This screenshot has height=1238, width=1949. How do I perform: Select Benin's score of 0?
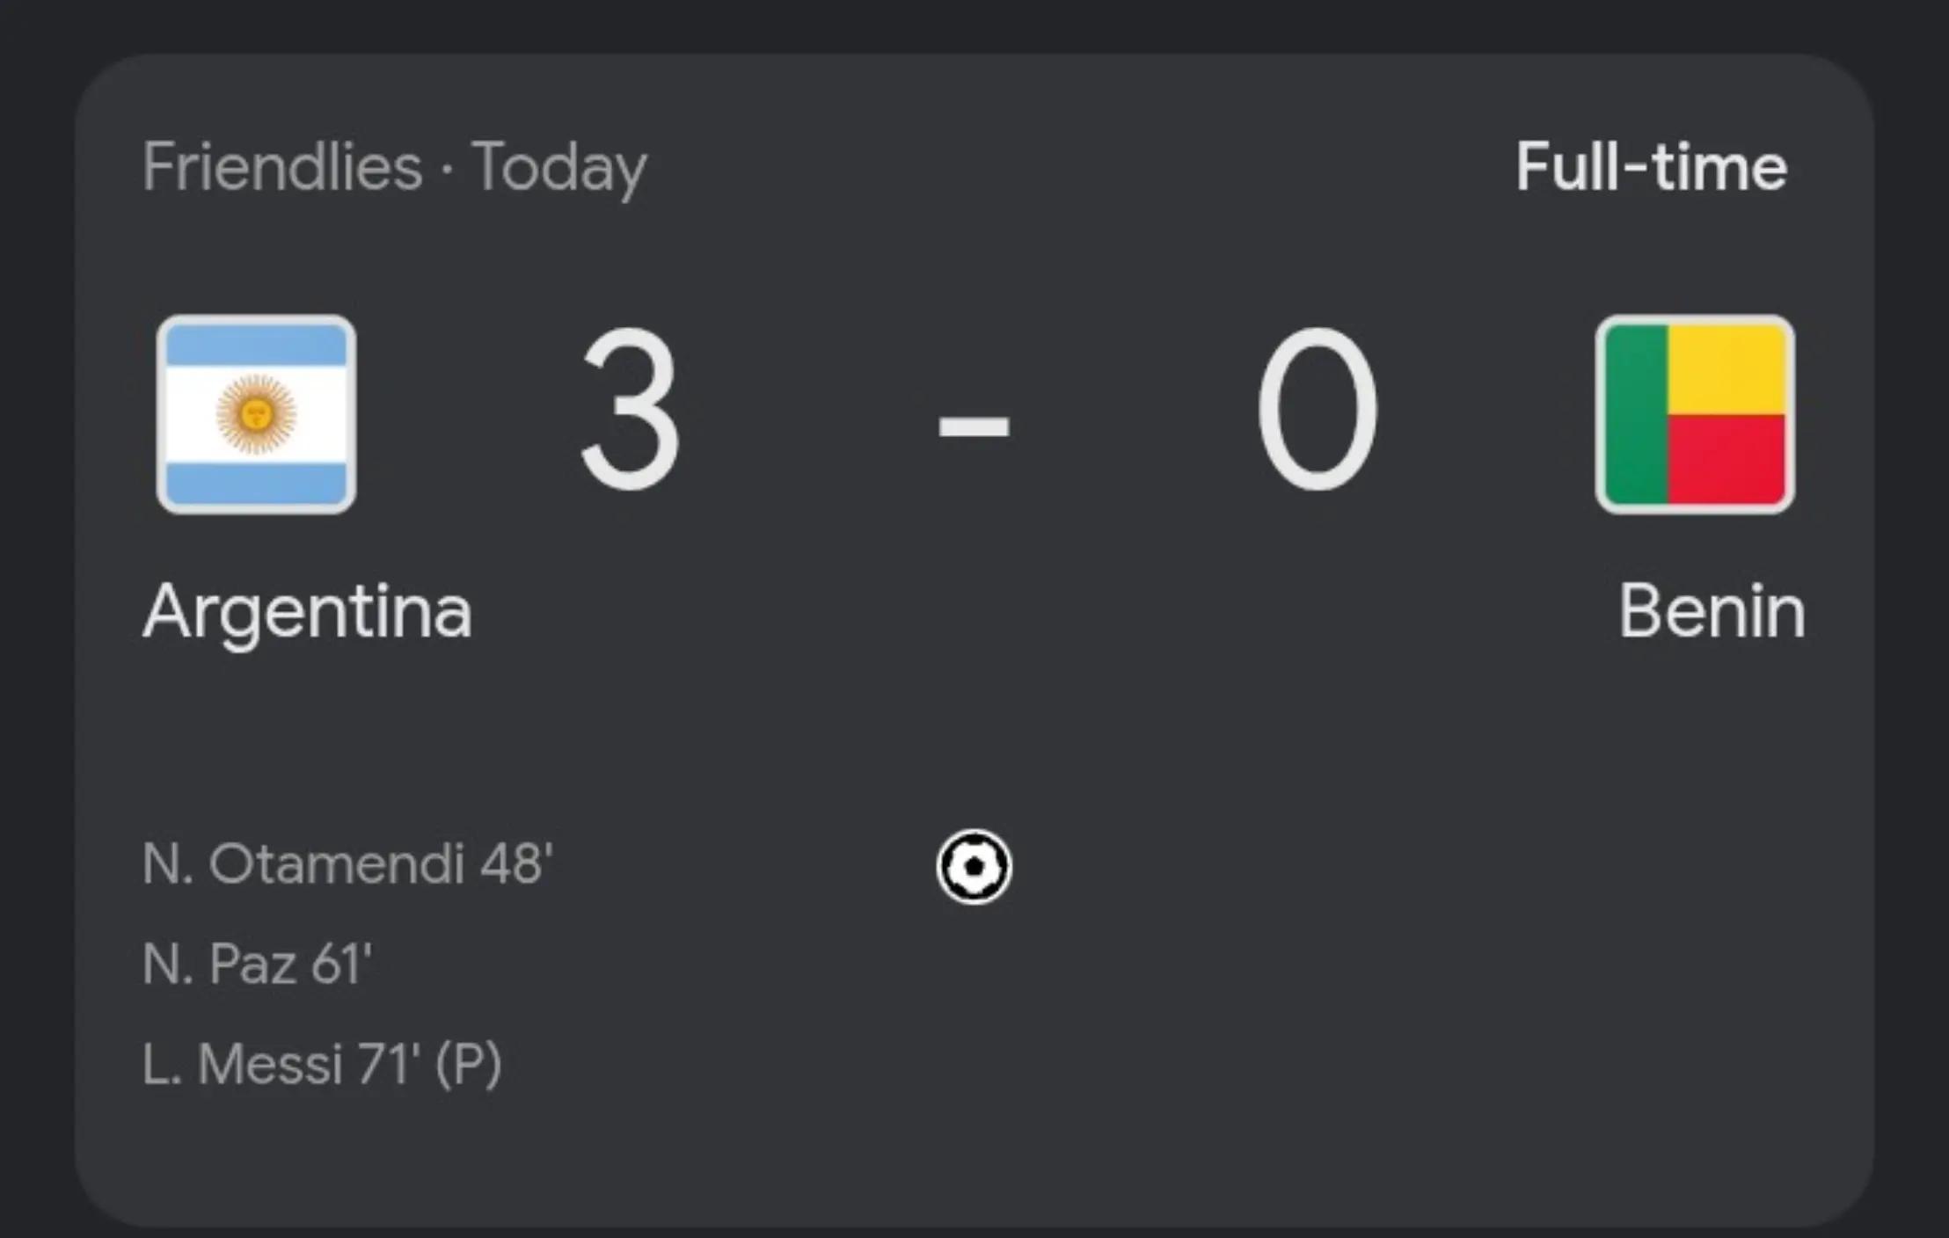pyautogui.click(x=1317, y=408)
